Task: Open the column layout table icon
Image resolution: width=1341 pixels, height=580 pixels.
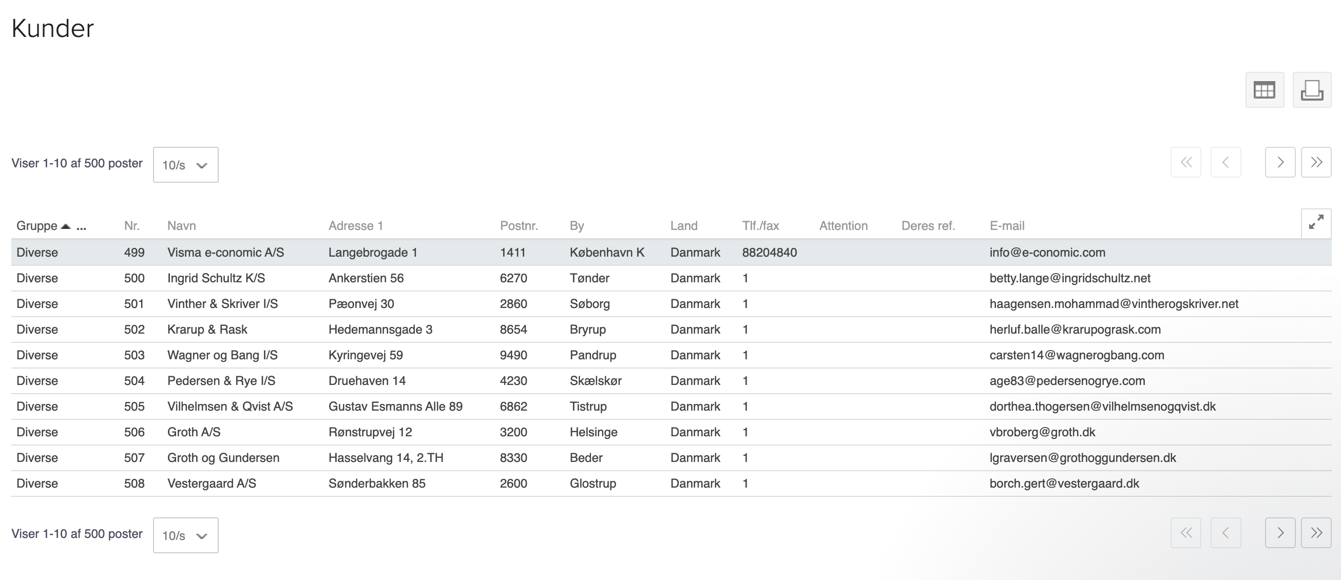Action: coord(1264,90)
